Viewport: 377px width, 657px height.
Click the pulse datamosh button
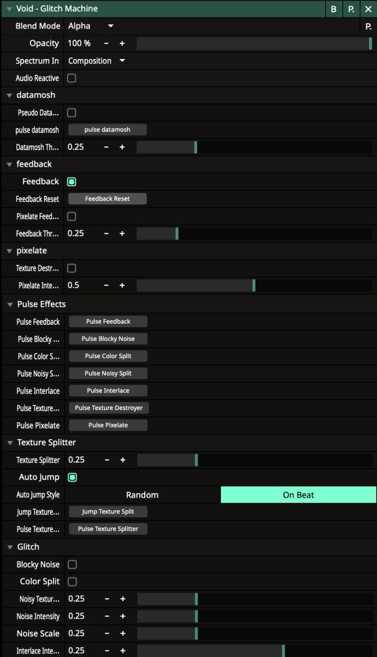coord(107,130)
